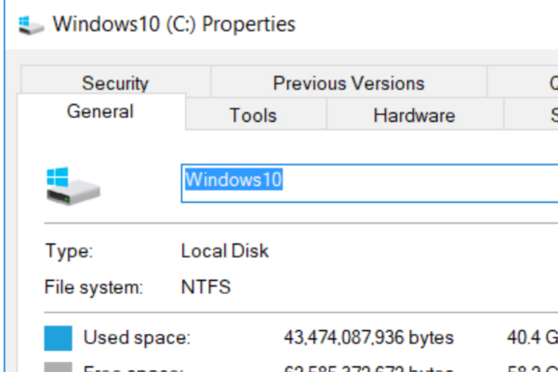Image resolution: width=558 pixels, height=372 pixels.
Task: Click the drive icon in the title bar
Action: [30, 25]
